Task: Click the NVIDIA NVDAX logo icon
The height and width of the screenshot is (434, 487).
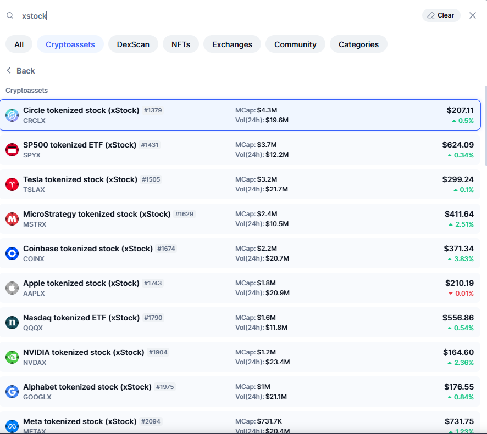Action: click(12, 357)
